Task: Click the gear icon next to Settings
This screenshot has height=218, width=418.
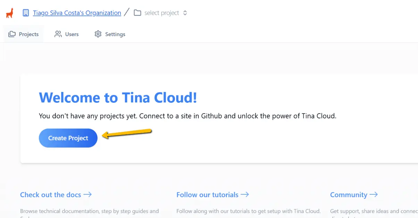Action: [x=98, y=34]
